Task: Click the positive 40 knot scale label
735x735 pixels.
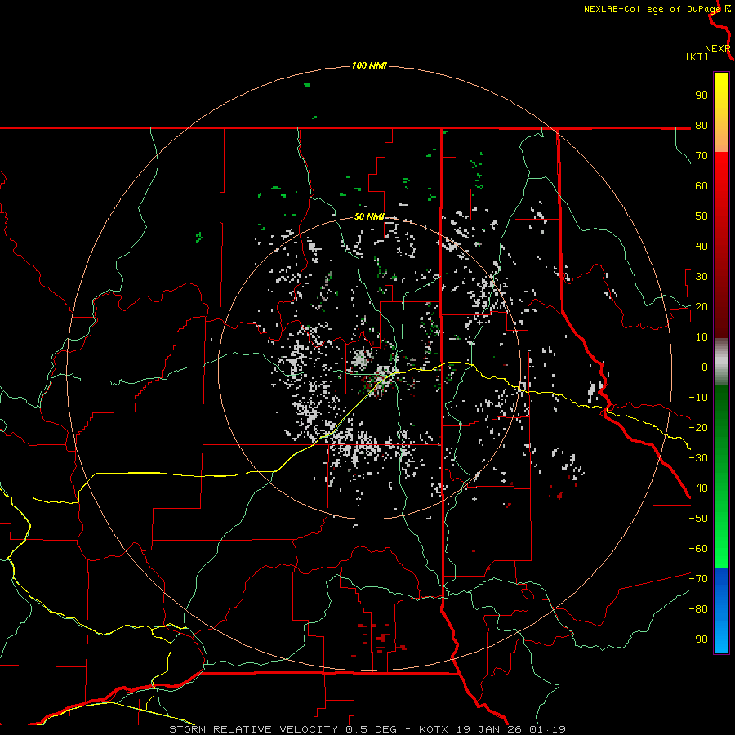Action: click(702, 246)
